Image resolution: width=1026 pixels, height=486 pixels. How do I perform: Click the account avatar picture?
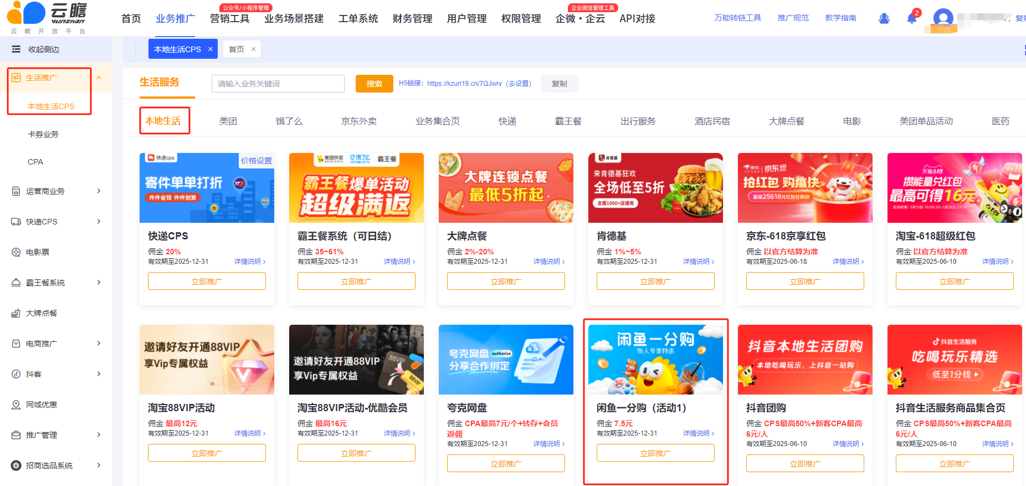click(943, 18)
